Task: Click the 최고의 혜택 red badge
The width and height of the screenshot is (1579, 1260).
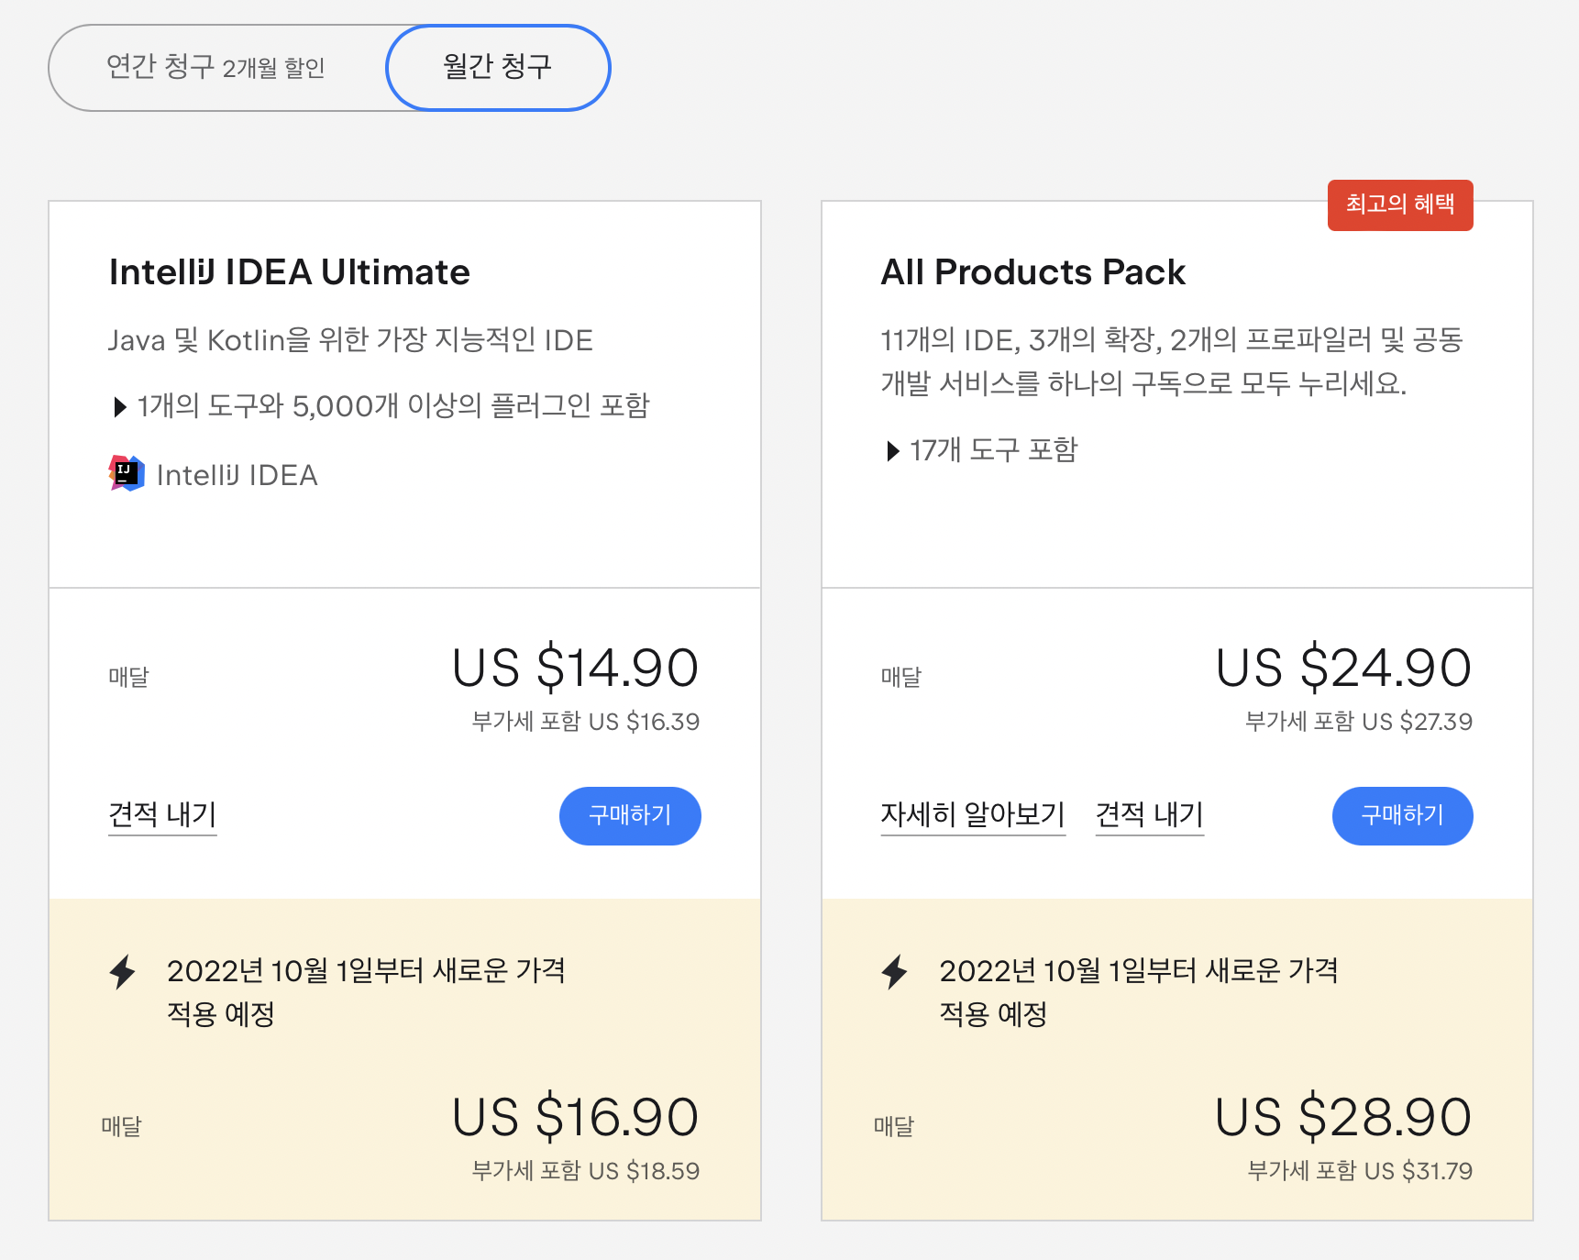Action: (x=1400, y=204)
